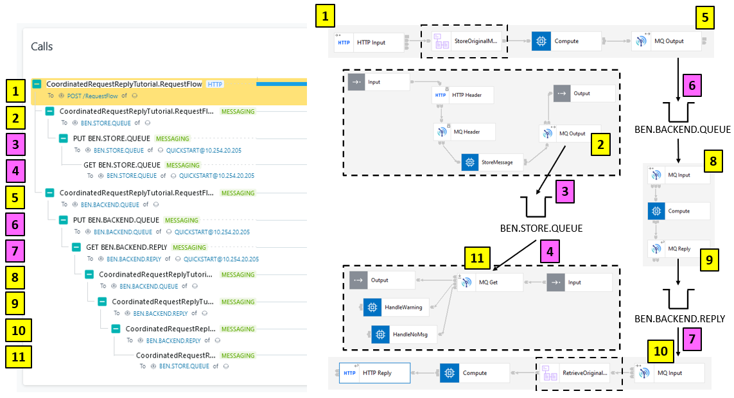The width and height of the screenshot is (734, 398).
Task: Collapse the PUT BEN.STORE.QUEUE entry
Action: [x=62, y=138]
